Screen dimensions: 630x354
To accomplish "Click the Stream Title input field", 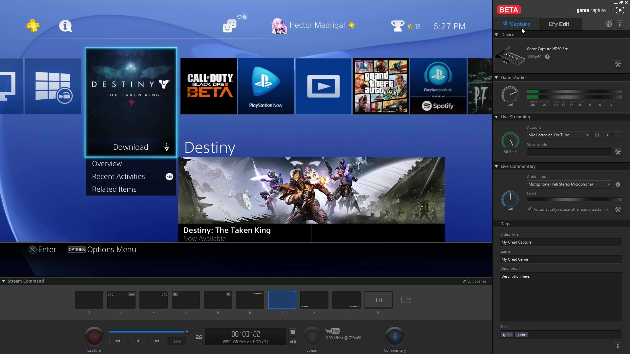I will click(569, 152).
